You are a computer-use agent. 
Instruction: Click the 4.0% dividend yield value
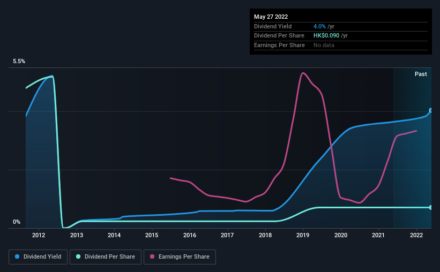319,26
